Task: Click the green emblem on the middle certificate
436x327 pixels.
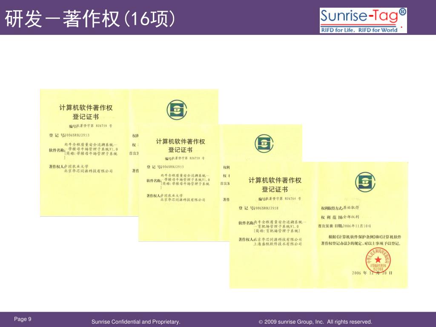Action: (264, 143)
